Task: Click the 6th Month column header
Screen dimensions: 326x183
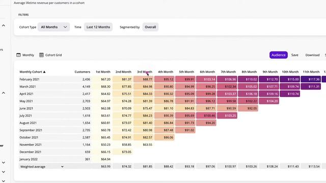Action: tap(207, 72)
